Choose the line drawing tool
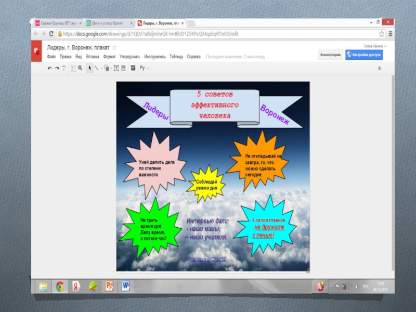This screenshot has height=312, width=416. 96,68
